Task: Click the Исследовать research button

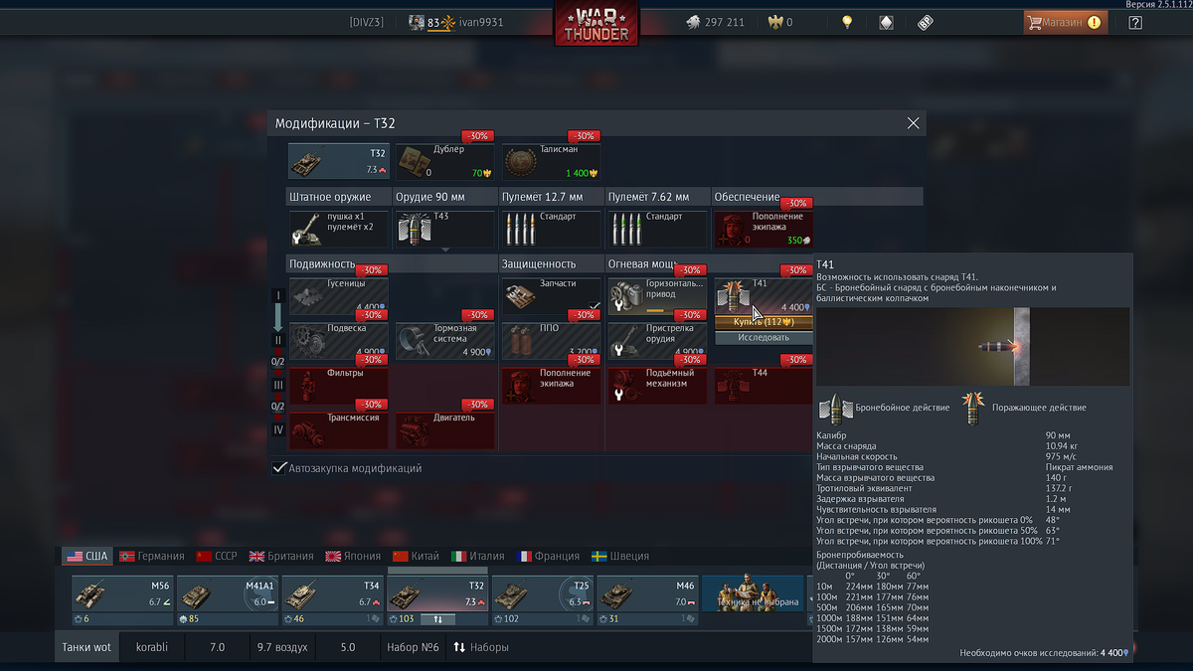Action: pyautogui.click(x=764, y=338)
